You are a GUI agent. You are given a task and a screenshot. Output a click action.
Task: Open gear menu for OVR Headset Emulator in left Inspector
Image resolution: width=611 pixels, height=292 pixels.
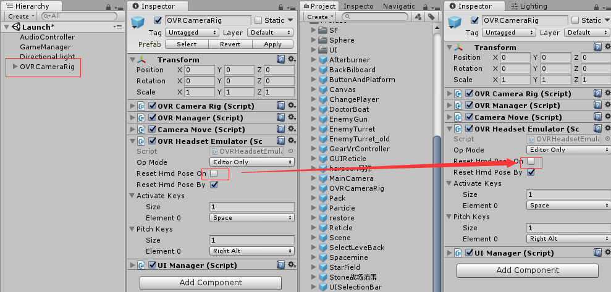[x=292, y=141]
